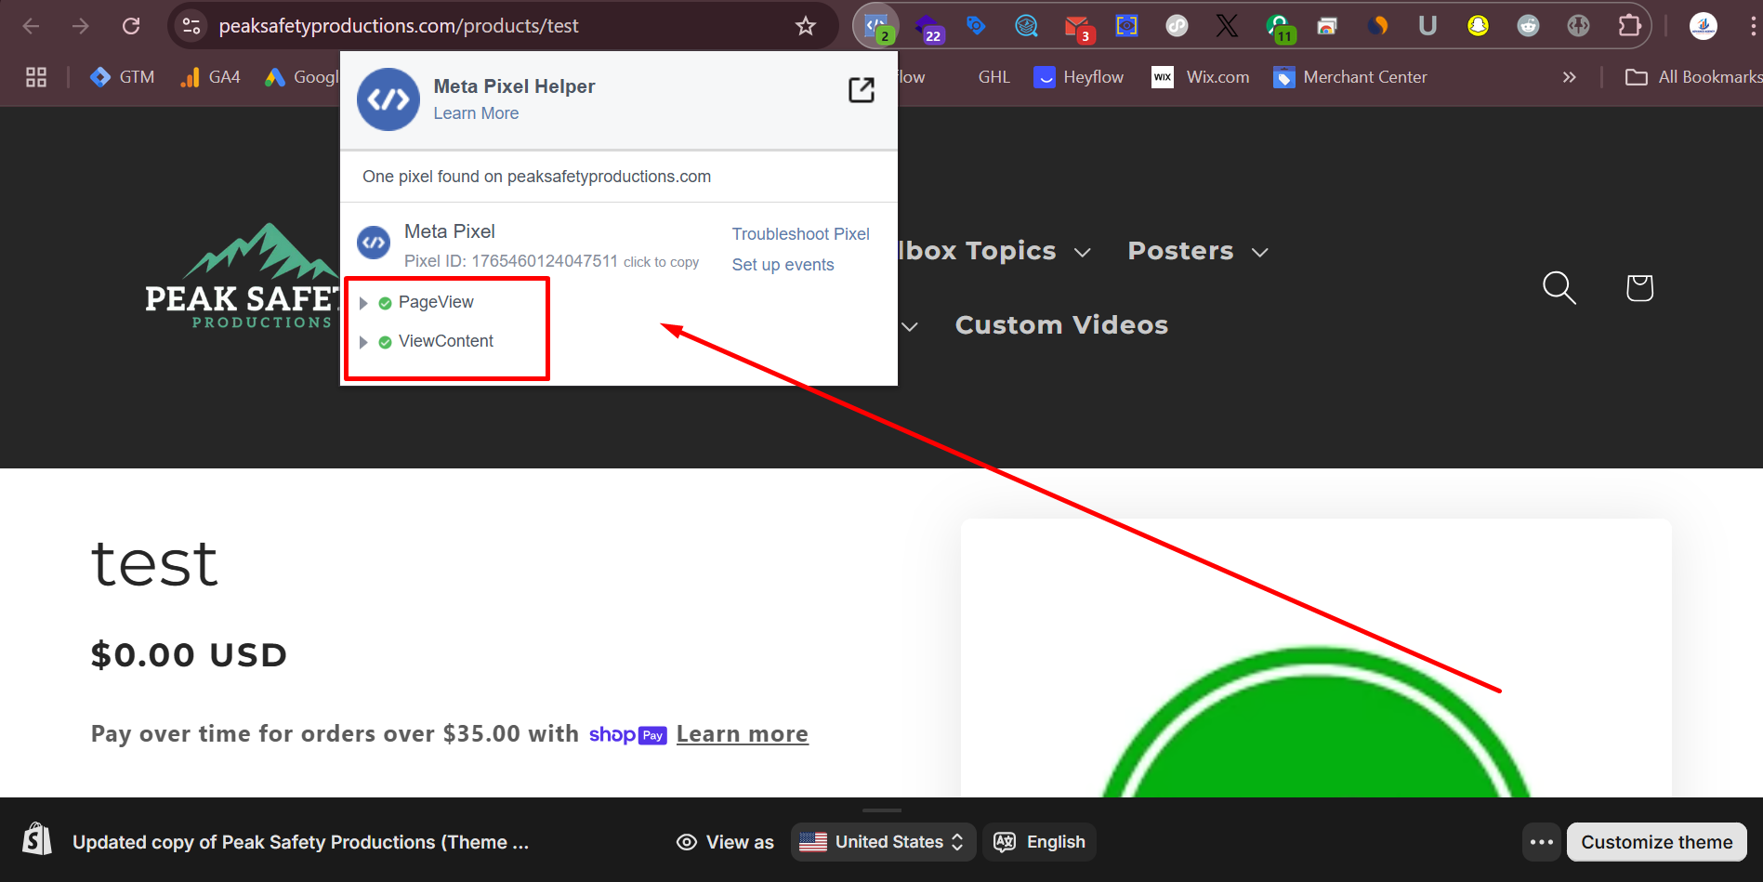The image size is (1763, 882).
Task: Expand the PageView event details
Action: (x=363, y=303)
